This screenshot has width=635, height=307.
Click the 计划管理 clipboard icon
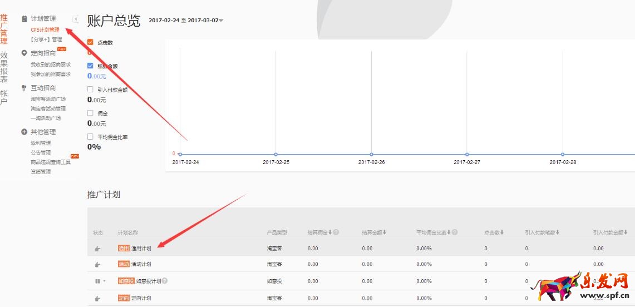(x=24, y=19)
